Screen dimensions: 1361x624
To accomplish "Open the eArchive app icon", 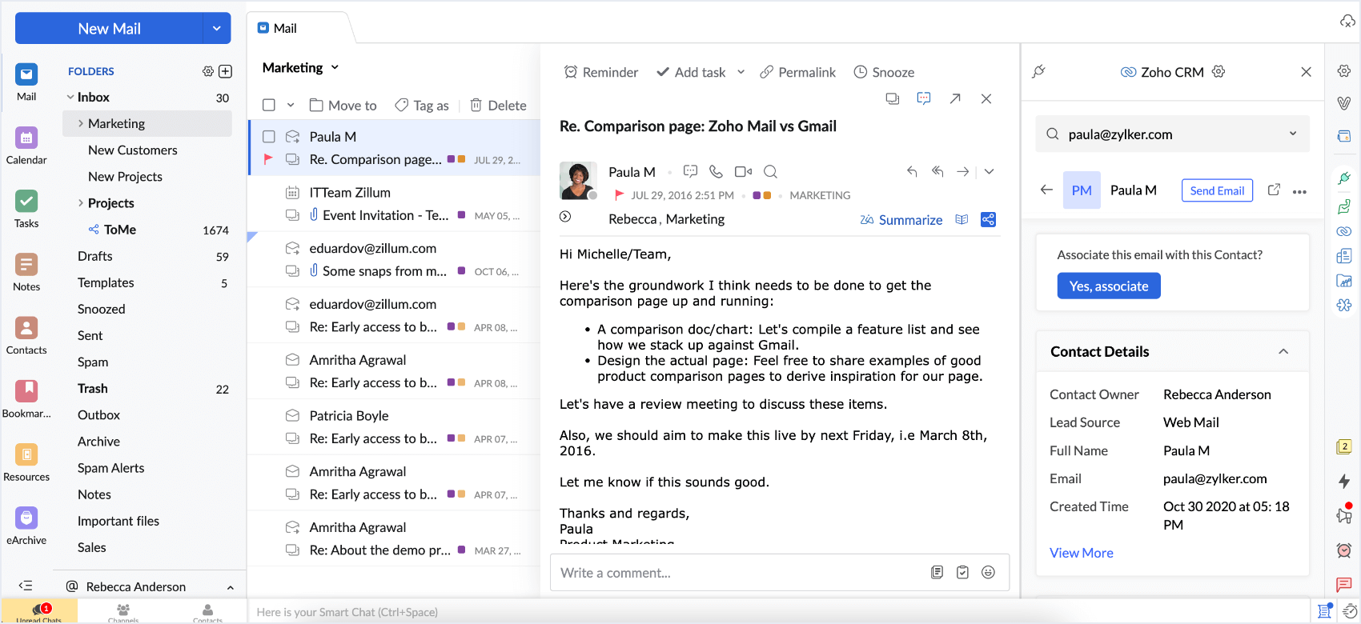I will 26,518.
